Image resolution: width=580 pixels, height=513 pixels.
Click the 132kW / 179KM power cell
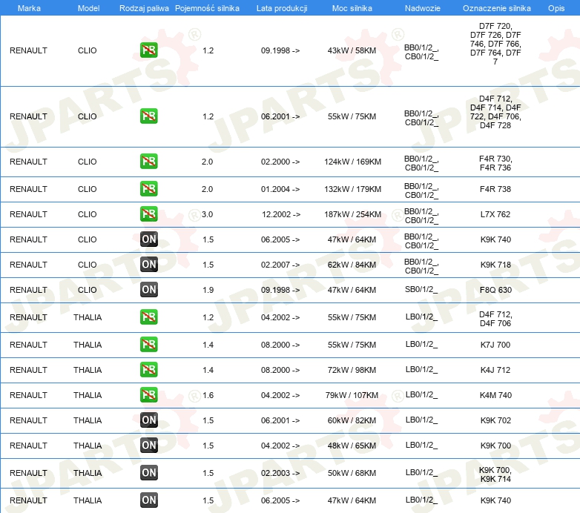(352, 189)
